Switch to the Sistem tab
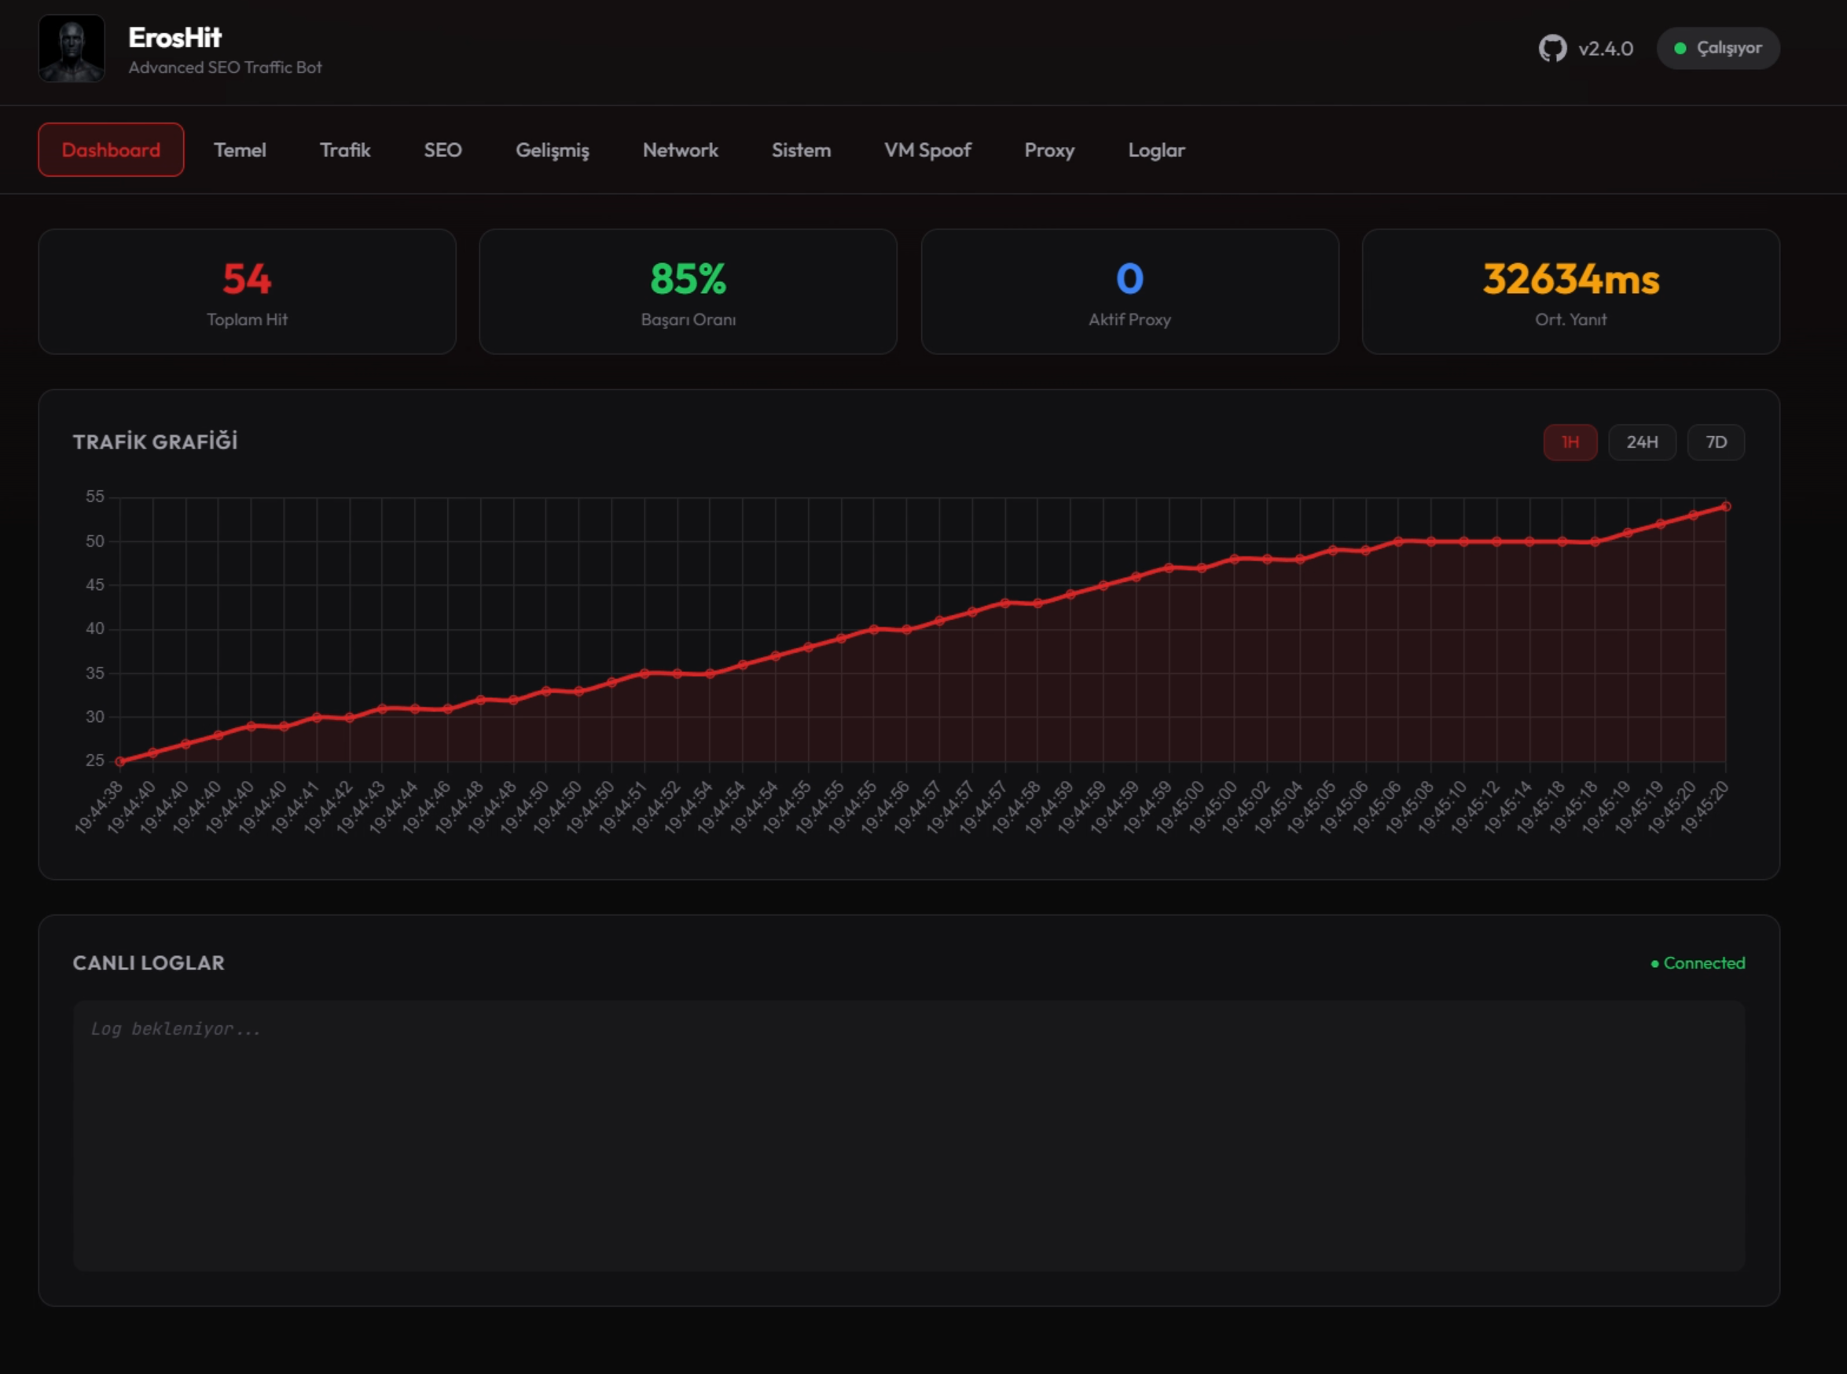The image size is (1847, 1374). [801, 150]
